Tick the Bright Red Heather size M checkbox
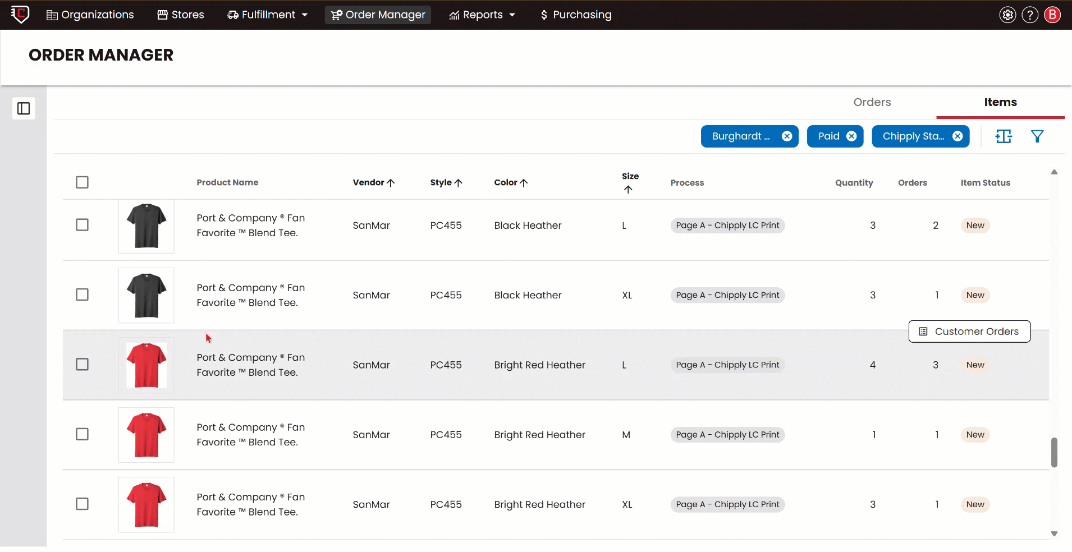This screenshot has width=1072, height=552. pyautogui.click(x=82, y=434)
